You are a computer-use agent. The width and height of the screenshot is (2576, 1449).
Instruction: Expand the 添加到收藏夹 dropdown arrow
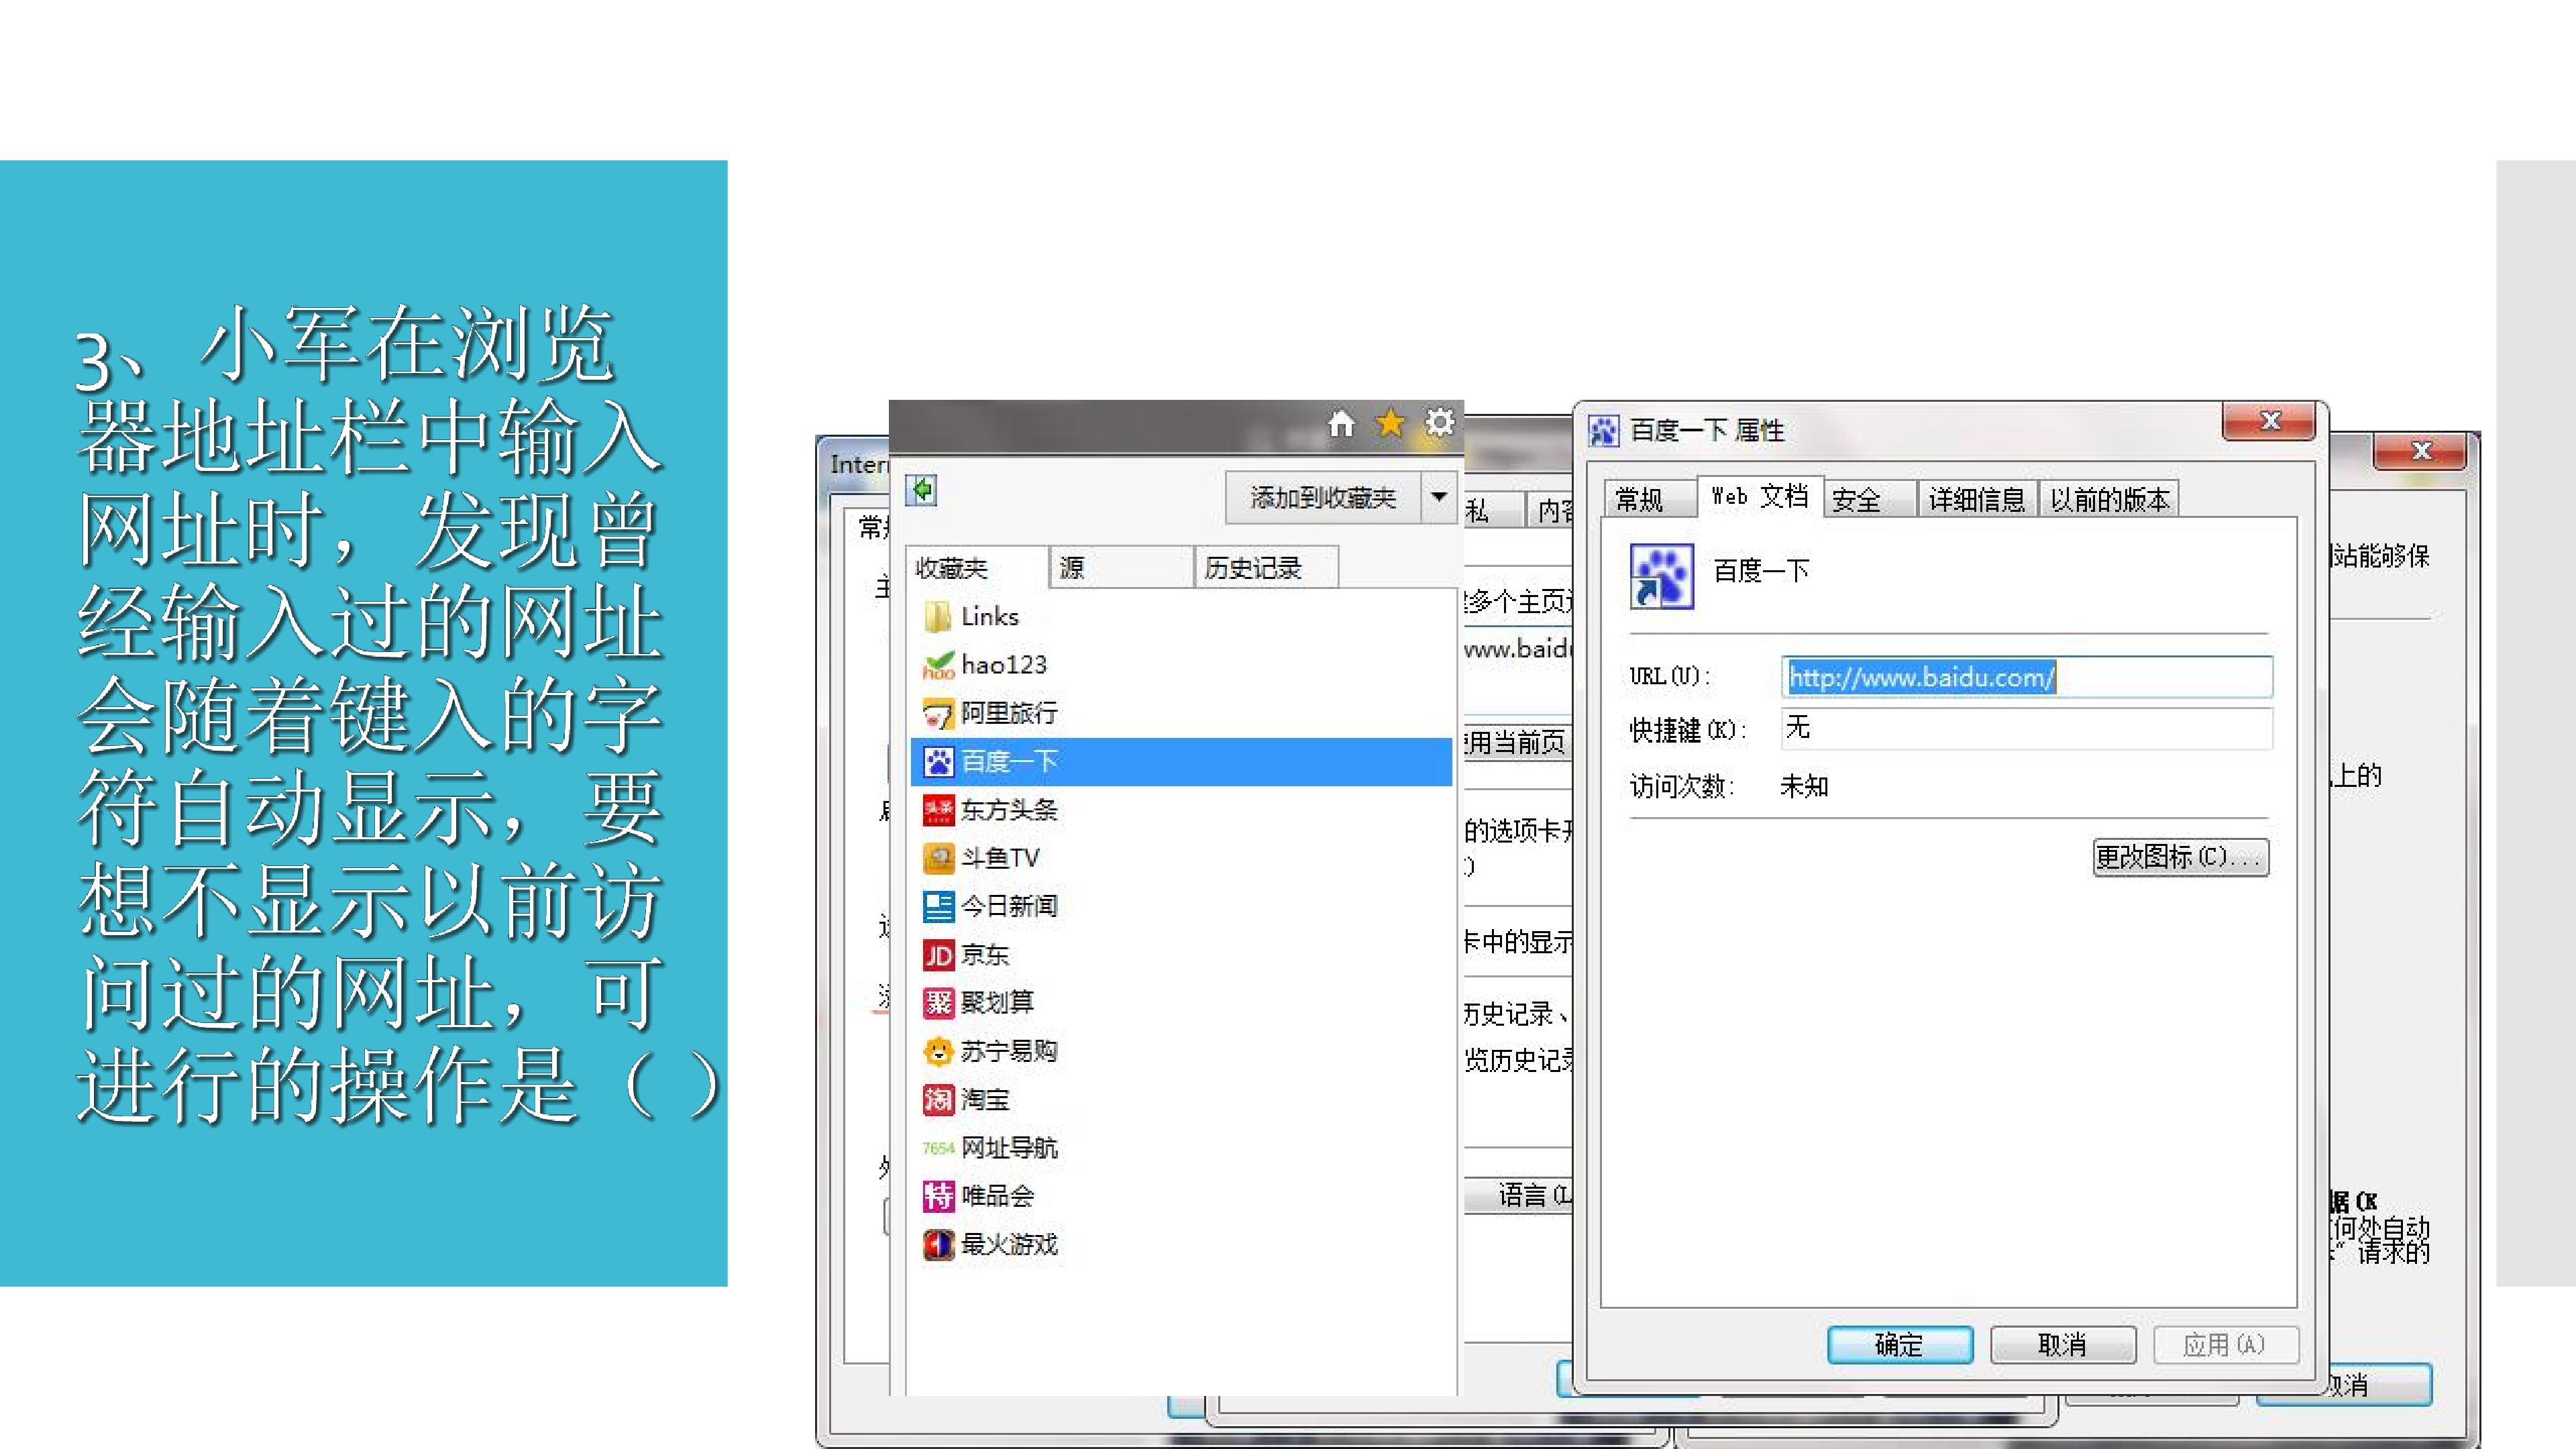point(1439,497)
